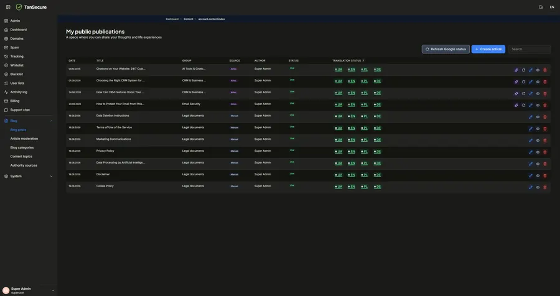This screenshot has height=296, width=560.
Task: Preview the Choosing the Right CRM article
Action: pos(538,81)
